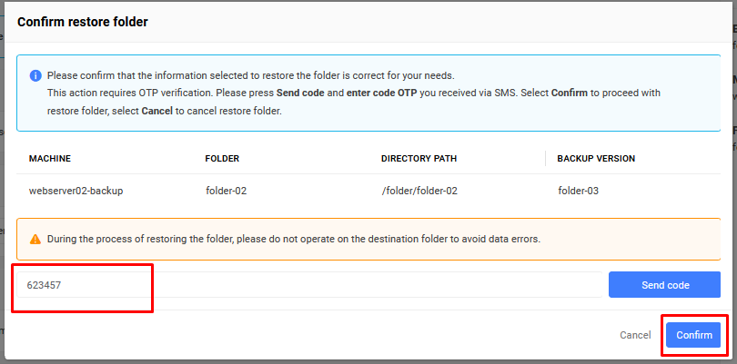
Task: Click the folder-02 cell in the FOLDER column
Action: [226, 191]
